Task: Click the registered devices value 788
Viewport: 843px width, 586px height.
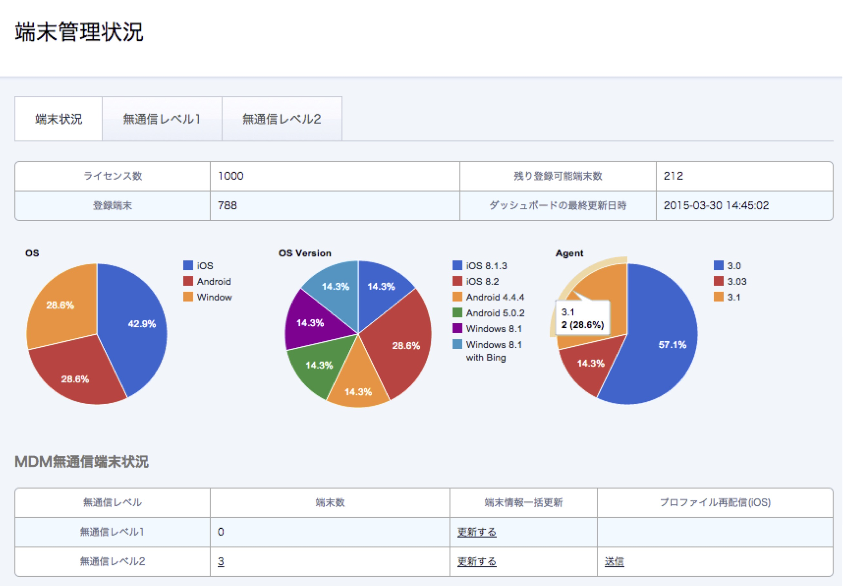Action: [228, 205]
